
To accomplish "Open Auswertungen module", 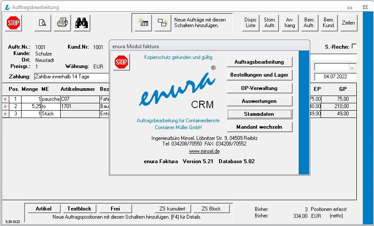I will coord(259,101).
